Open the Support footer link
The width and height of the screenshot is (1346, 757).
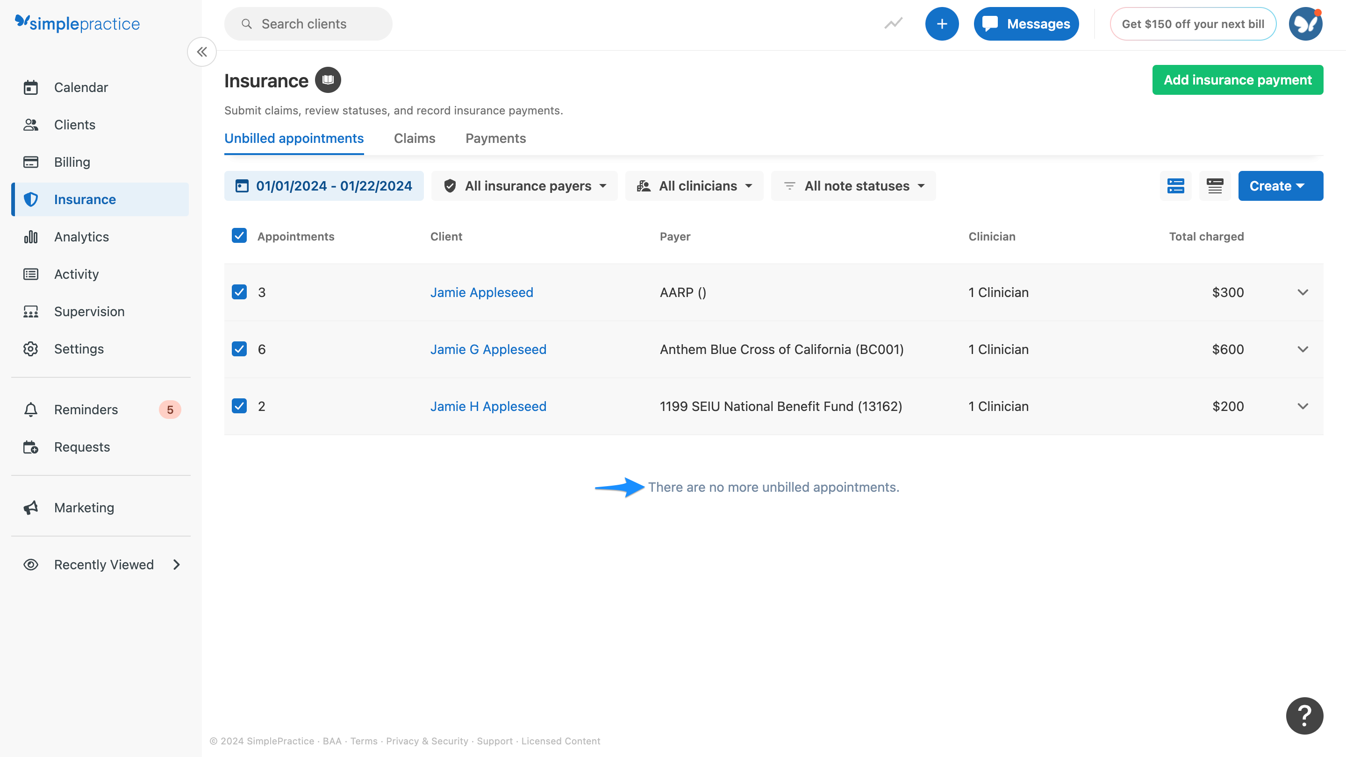point(495,741)
